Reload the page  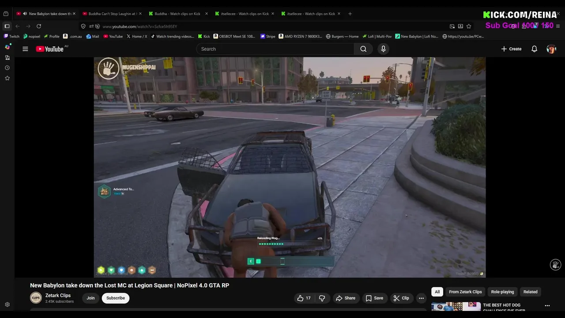pos(39,26)
